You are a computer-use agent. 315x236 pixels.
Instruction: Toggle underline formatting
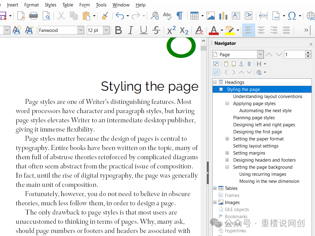(x=143, y=30)
